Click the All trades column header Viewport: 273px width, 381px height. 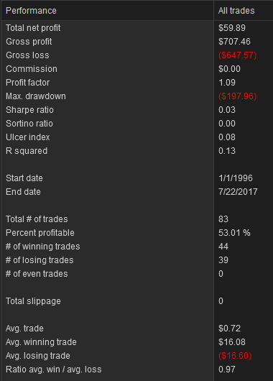[244, 11]
